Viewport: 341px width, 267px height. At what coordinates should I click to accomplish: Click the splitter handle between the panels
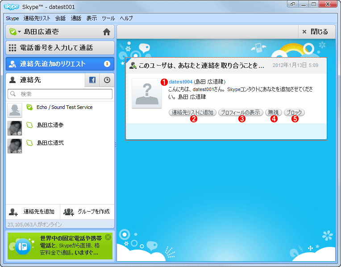(116, 145)
